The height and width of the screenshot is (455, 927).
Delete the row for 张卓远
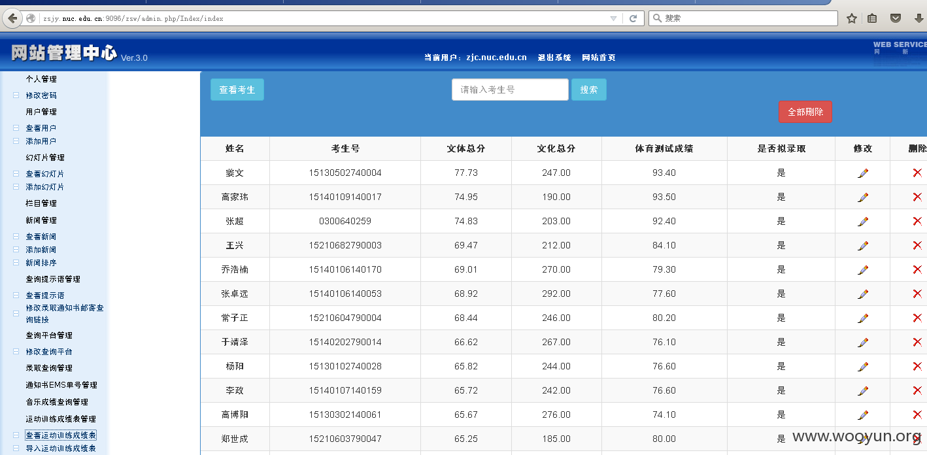pos(917,294)
